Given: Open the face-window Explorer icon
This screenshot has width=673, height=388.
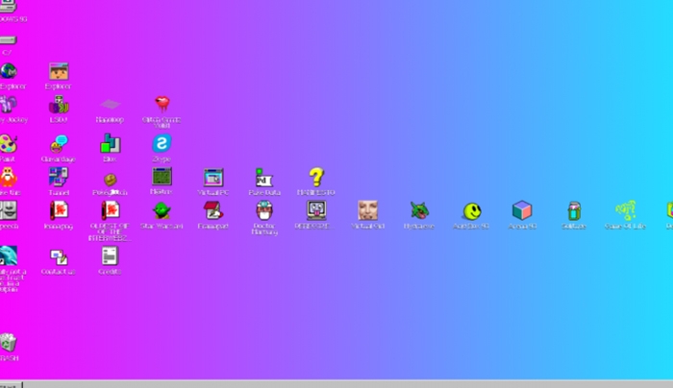Looking at the screenshot, I should pos(59,71).
